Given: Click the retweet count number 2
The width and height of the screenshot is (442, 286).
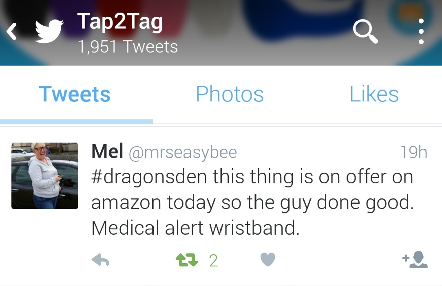Looking at the screenshot, I should point(213,260).
